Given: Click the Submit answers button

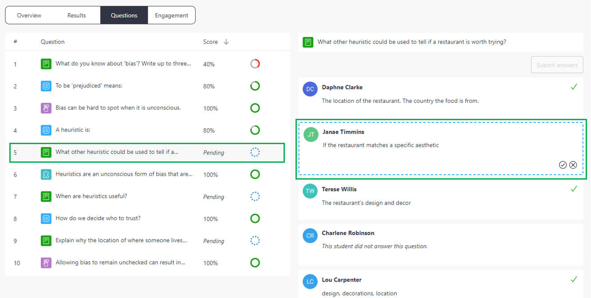Looking at the screenshot, I should tap(557, 65).
